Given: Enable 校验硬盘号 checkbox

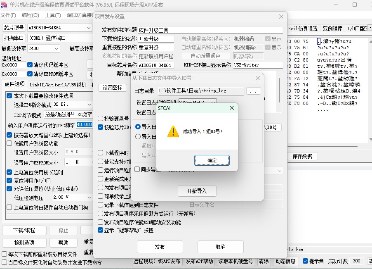Looking at the screenshot, I should pos(100,118).
